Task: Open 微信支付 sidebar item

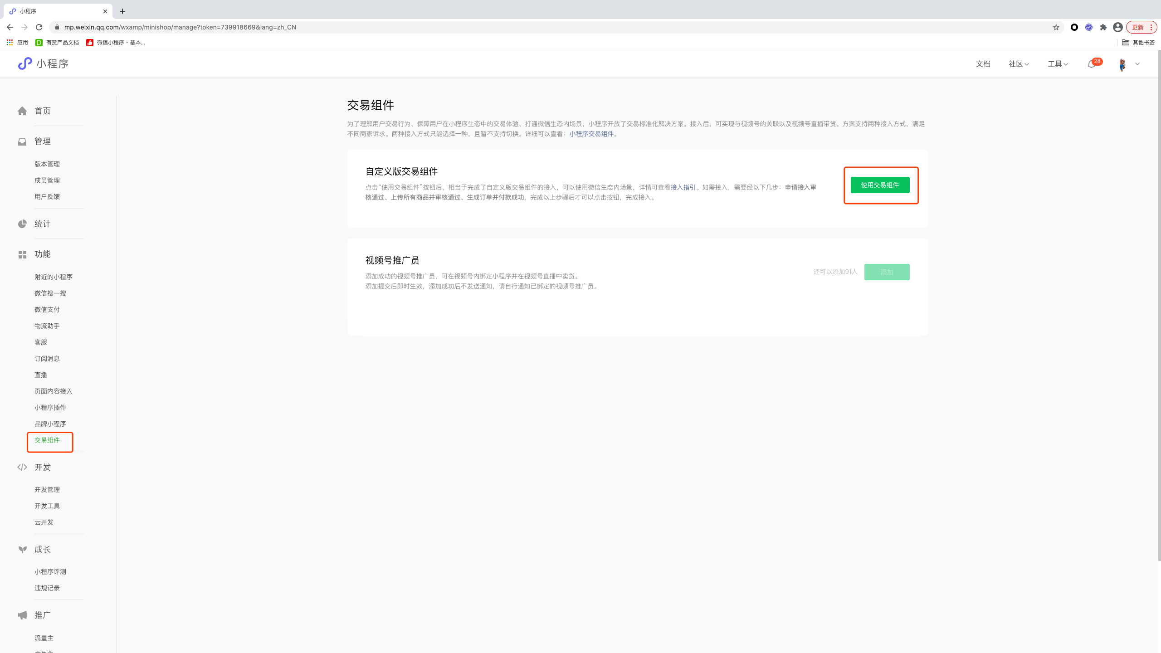Action: click(x=47, y=310)
